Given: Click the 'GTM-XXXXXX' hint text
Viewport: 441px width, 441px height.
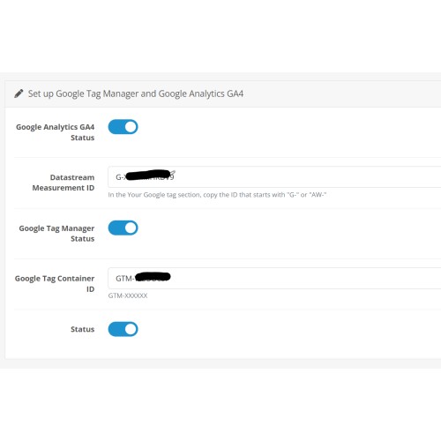Looking at the screenshot, I should (128, 295).
